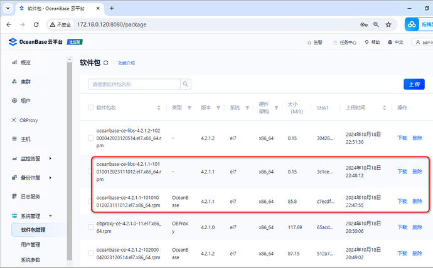Viewport: 433px width, 268px height.
Task: Open the 版本 version column filter
Action: click(218, 108)
